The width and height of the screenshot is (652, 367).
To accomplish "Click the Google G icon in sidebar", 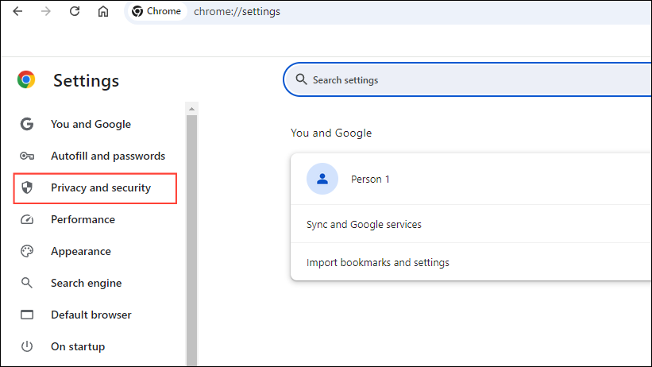I will coord(27,124).
